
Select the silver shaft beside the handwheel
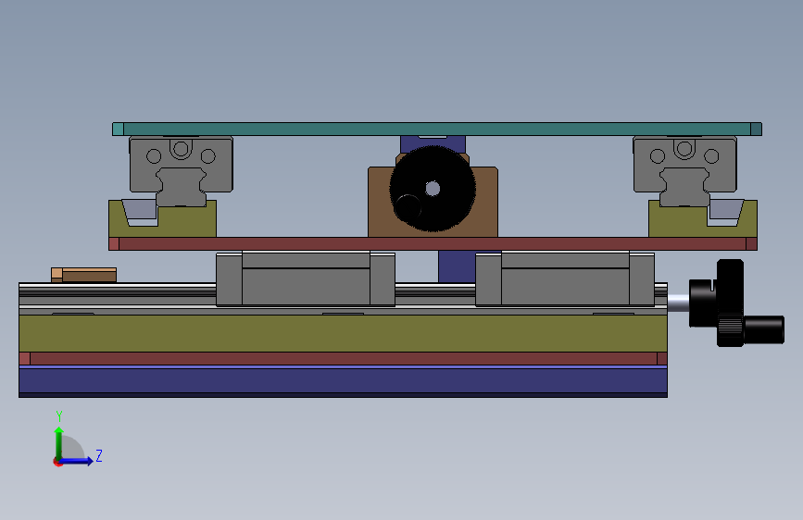point(678,303)
